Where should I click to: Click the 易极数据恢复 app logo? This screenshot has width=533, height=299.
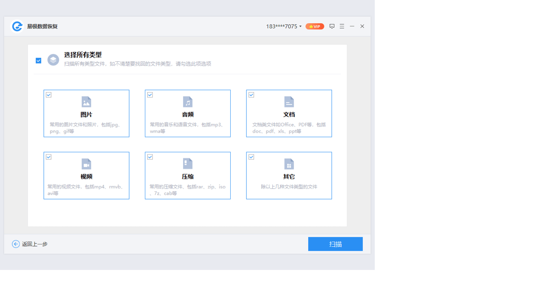tap(16, 26)
